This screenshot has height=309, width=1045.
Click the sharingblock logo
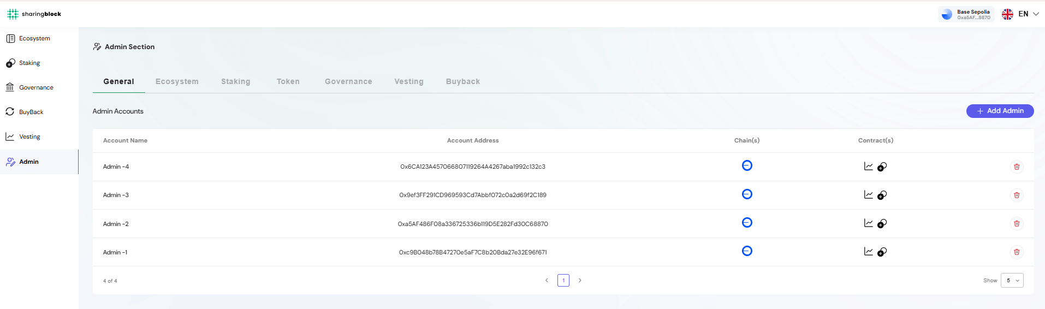tap(34, 14)
